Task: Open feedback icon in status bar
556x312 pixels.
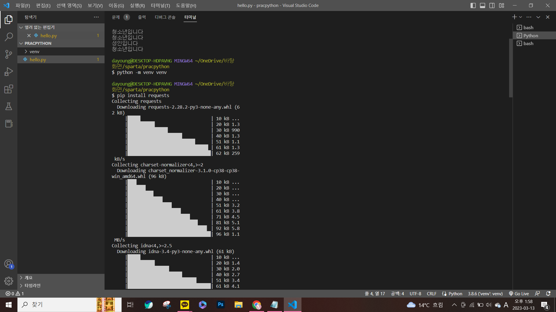Action: (x=537, y=294)
